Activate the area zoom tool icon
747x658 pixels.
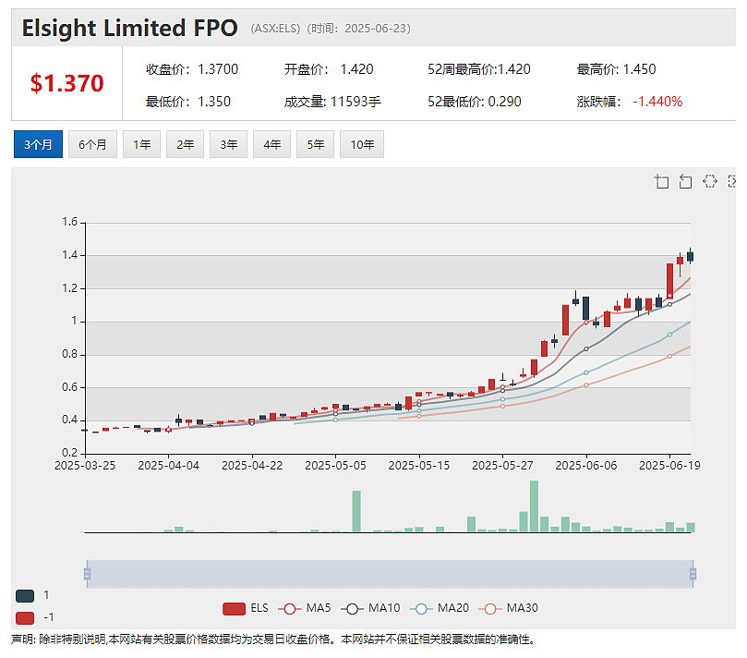click(x=662, y=181)
